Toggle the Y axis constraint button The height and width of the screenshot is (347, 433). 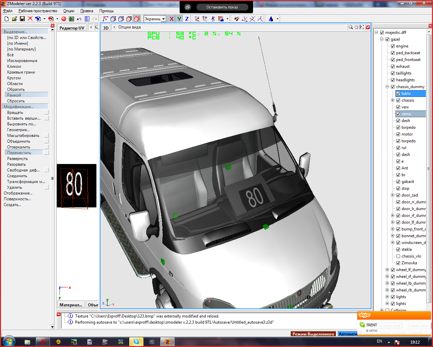(x=179, y=19)
